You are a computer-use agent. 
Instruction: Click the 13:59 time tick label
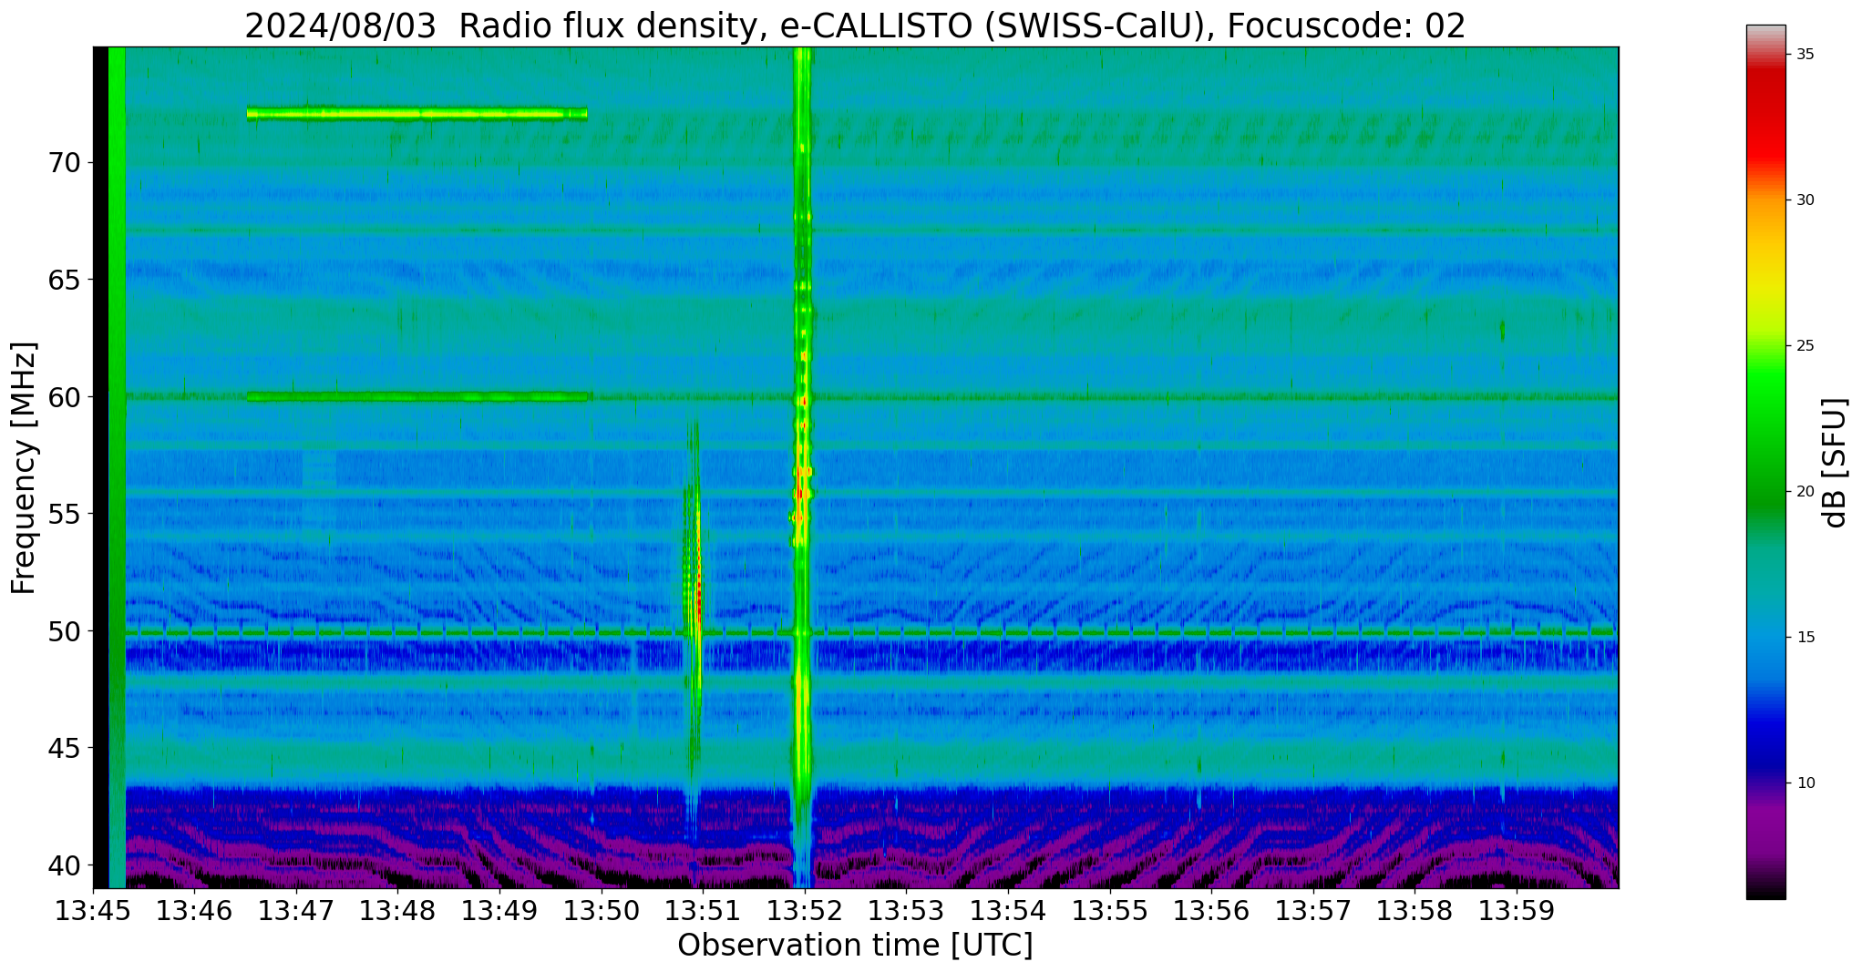pyautogui.click(x=1516, y=910)
